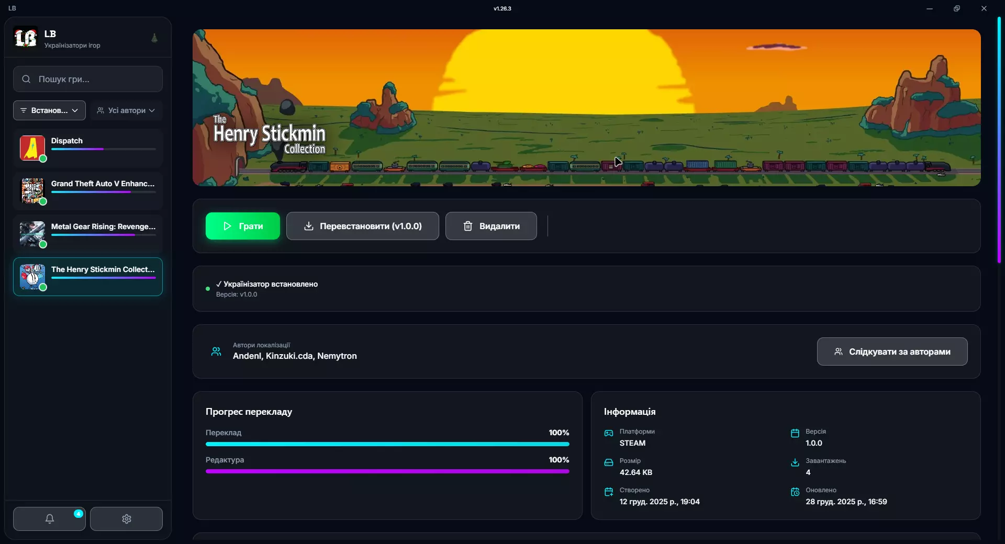Click the Розмір drive icon

pyautogui.click(x=609, y=462)
